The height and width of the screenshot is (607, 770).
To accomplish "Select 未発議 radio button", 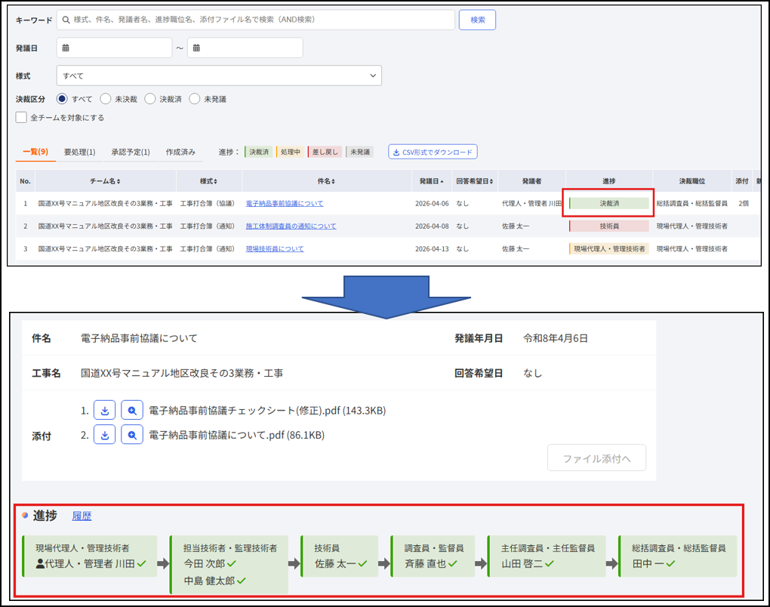I will [x=195, y=99].
